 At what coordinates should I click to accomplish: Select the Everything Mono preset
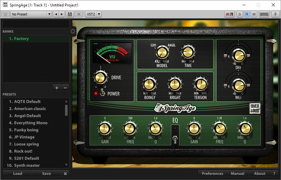click(x=34, y=123)
